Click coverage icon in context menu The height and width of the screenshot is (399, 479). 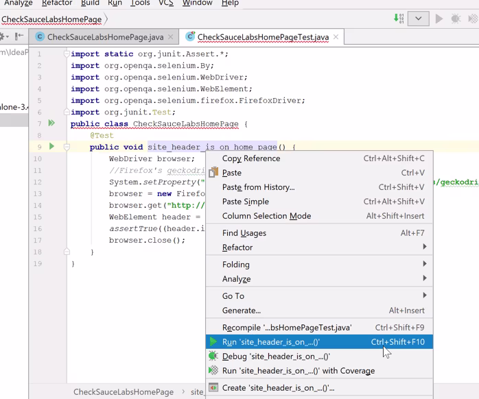pos(213,370)
